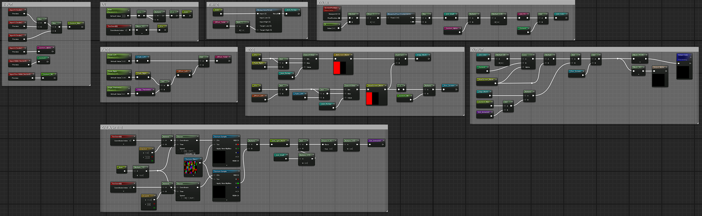Click Alpha input pin on the Lerp node
This screenshot has width=702, height=216.
pos(524,67)
